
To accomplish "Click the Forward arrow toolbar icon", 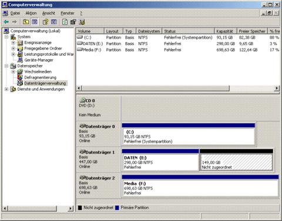I will tap(14, 22).
